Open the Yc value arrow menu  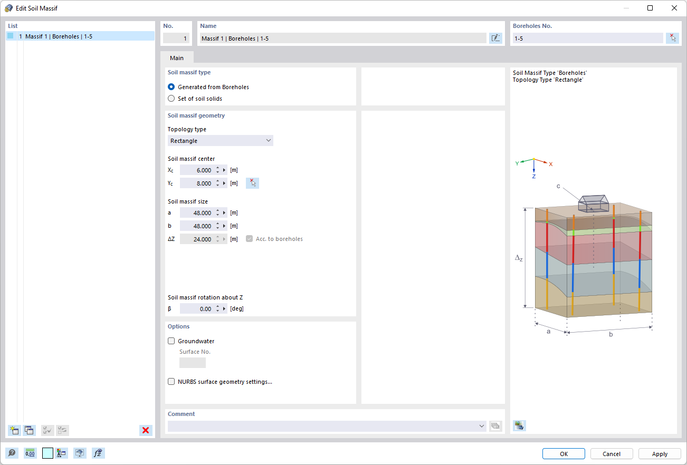pos(225,183)
